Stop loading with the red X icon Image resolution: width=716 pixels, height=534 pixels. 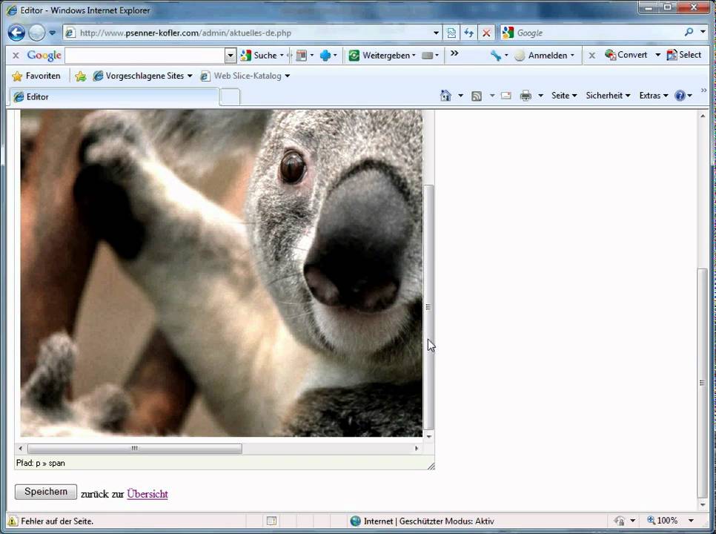(x=486, y=33)
